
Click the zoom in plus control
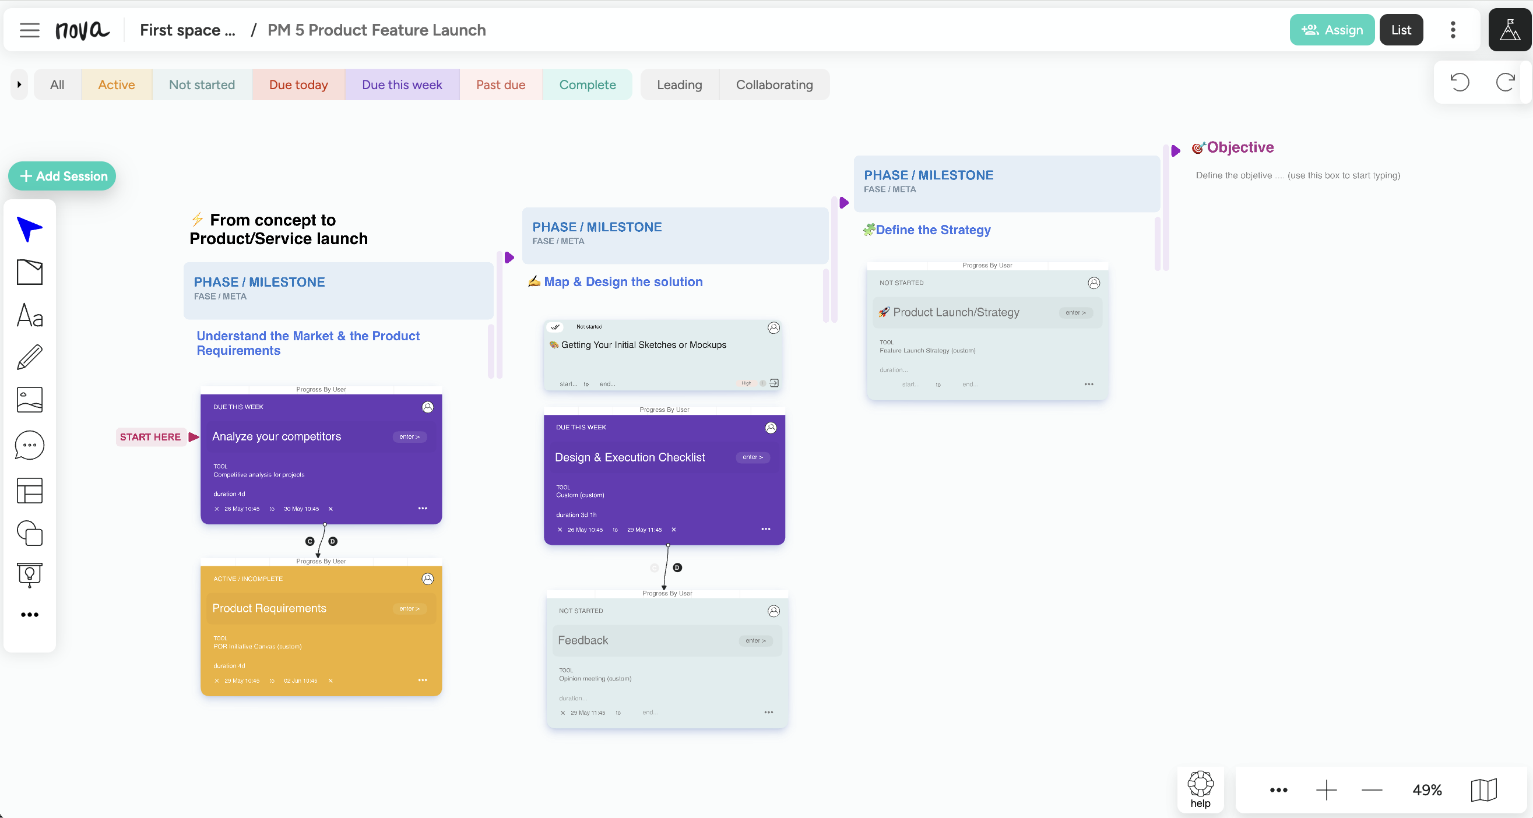pos(1326,790)
